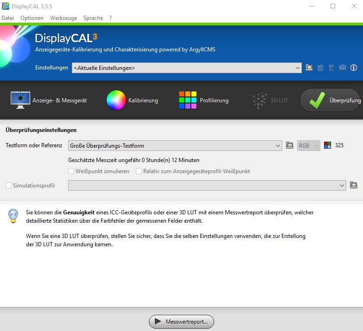Maximize the DisplayCAL window
The width and height of the screenshot is (363, 331).
point(333,6)
